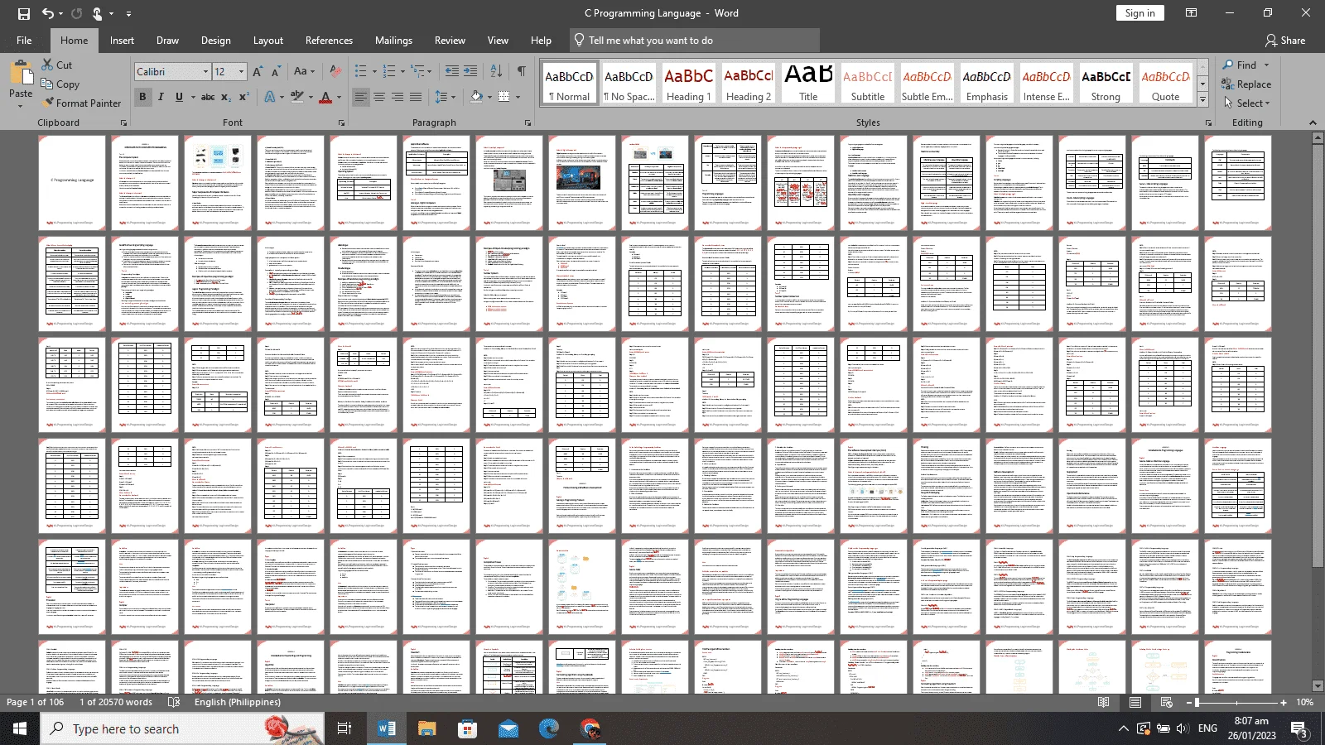Click the 20570 words count in status bar
The height and width of the screenshot is (745, 1325).
116,702
